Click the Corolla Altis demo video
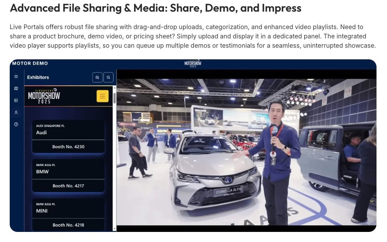 246,152
